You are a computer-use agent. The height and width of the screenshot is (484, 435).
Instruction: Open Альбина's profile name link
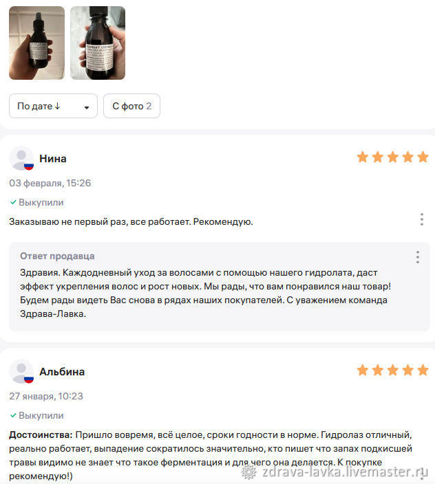(x=62, y=372)
